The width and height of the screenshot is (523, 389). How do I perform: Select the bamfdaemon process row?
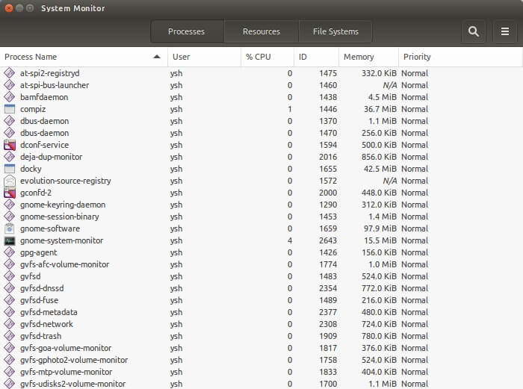261,97
